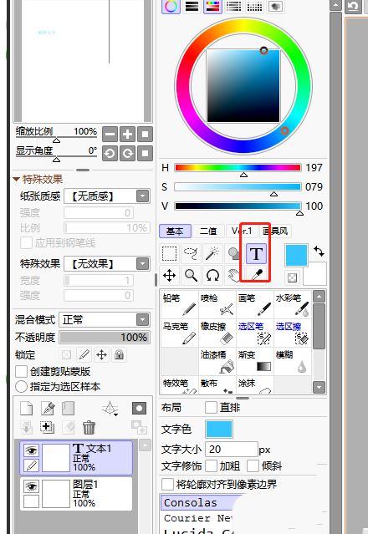This screenshot has height=534, width=368.
Task: Click the foreground color swatch
Action: coord(296,254)
